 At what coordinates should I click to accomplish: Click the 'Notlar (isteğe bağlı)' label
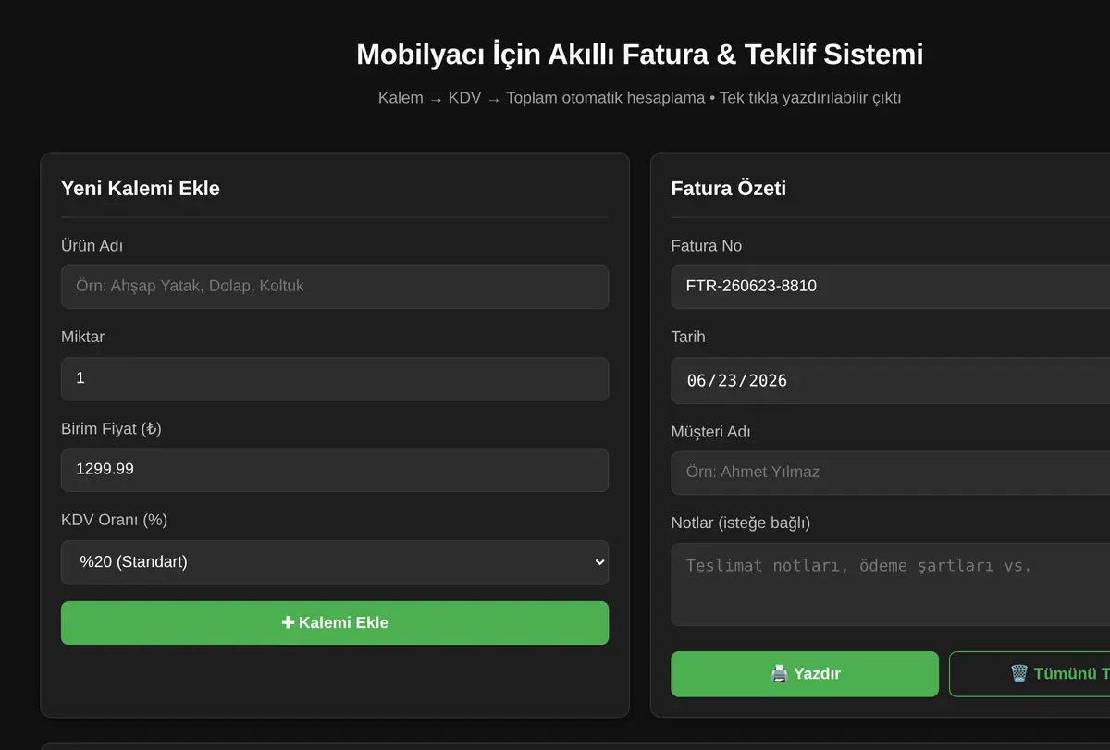pyautogui.click(x=740, y=523)
